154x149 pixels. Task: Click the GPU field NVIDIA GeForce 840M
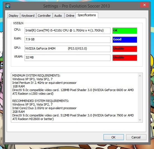coord(68,49)
